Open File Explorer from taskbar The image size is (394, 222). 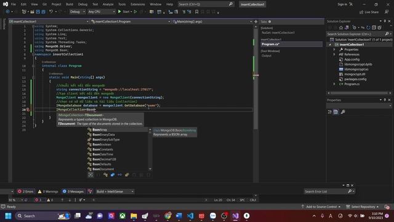coord(134,216)
